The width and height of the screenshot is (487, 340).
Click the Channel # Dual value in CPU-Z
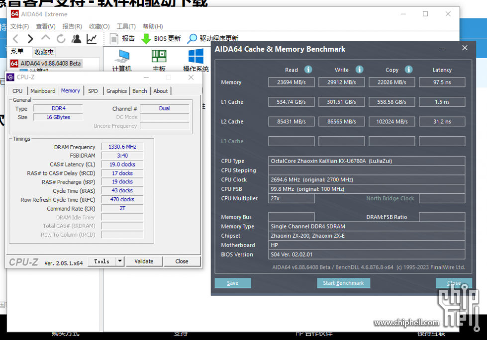(x=164, y=108)
